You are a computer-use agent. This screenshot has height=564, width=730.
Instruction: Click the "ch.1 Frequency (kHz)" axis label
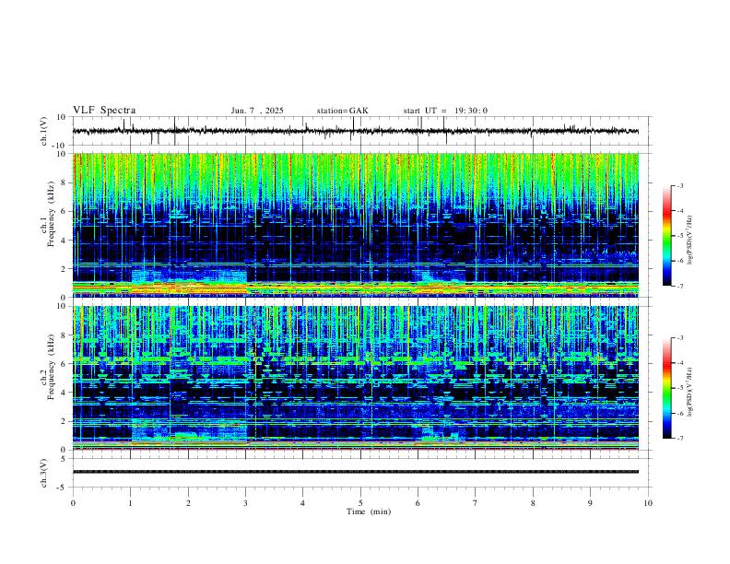pos(47,214)
